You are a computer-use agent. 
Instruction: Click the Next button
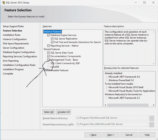click(x=111, y=135)
